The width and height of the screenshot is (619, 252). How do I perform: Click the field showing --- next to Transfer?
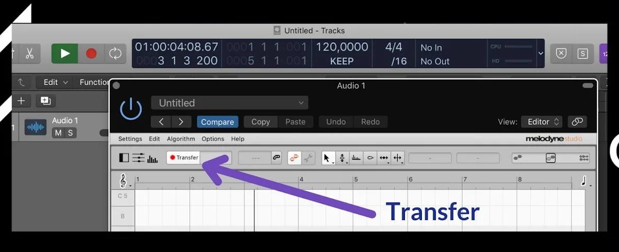(x=255, y=158)
